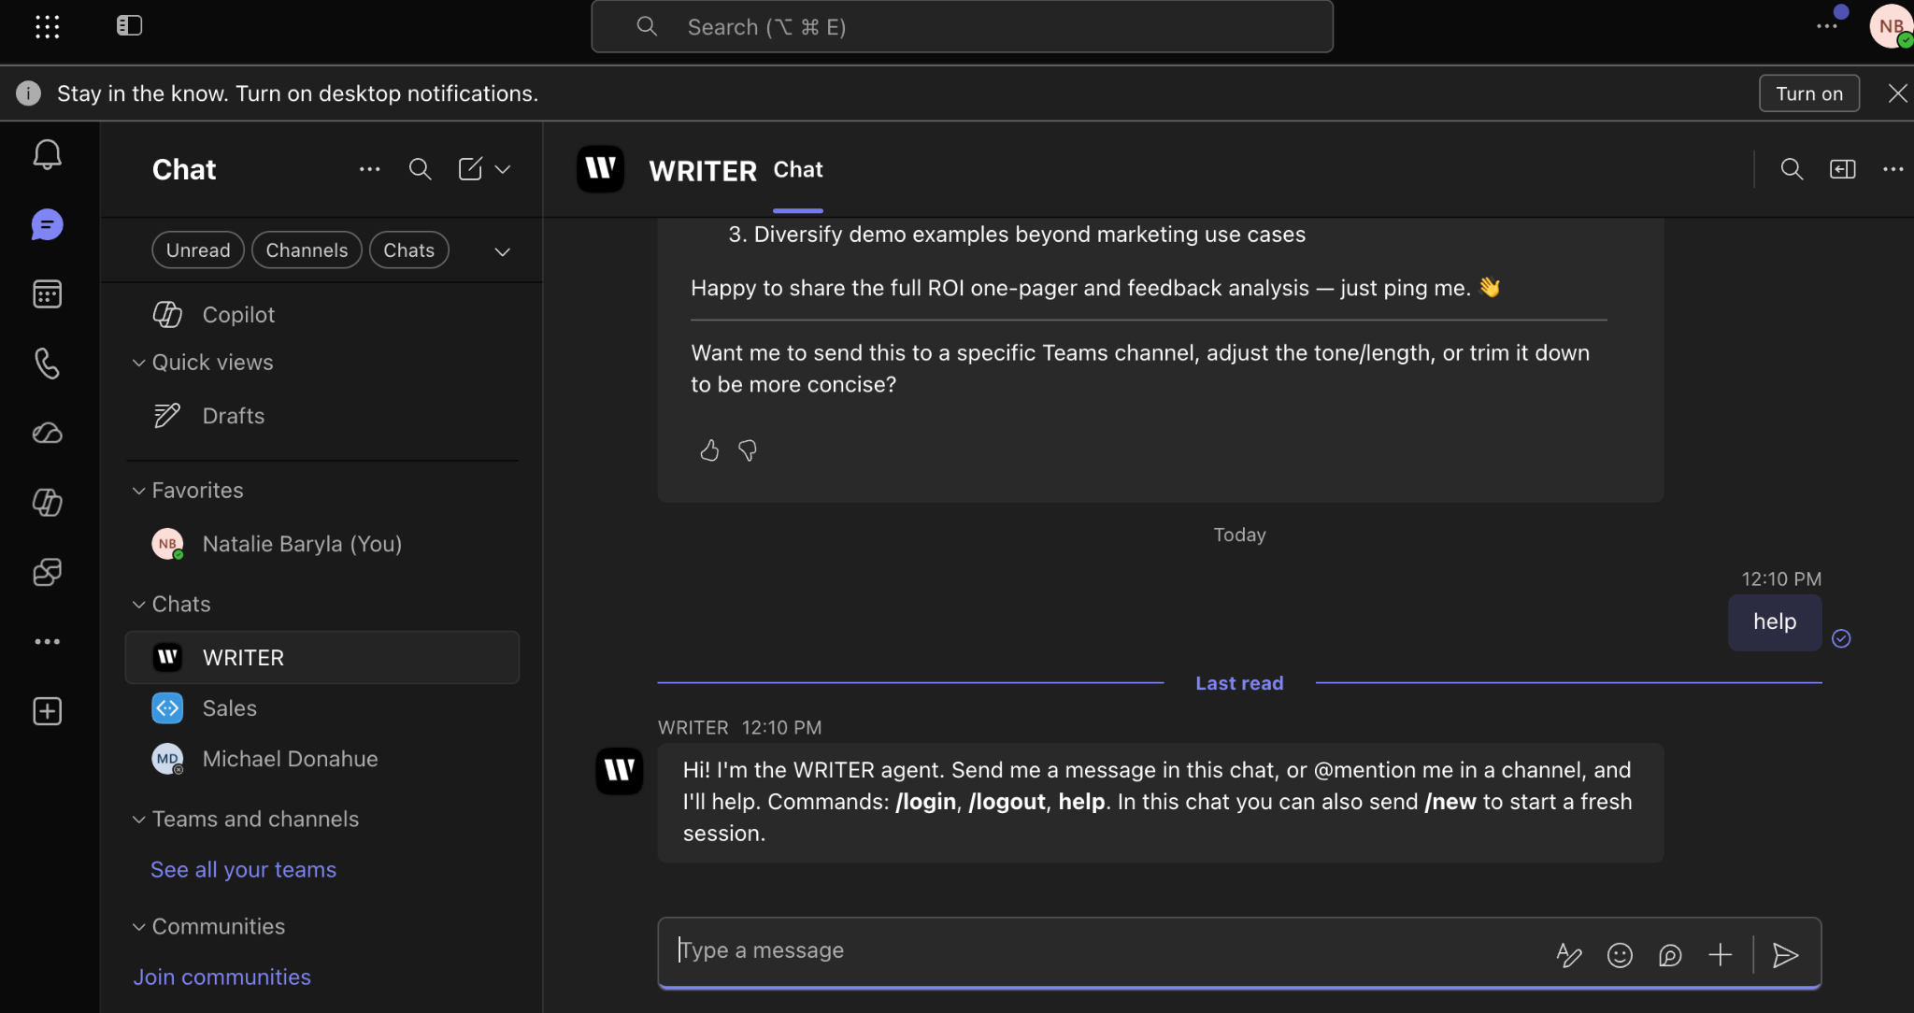Open the Copilot app in left rail
This screenshot has width=1914, height=1013.
tap(47, 503)
